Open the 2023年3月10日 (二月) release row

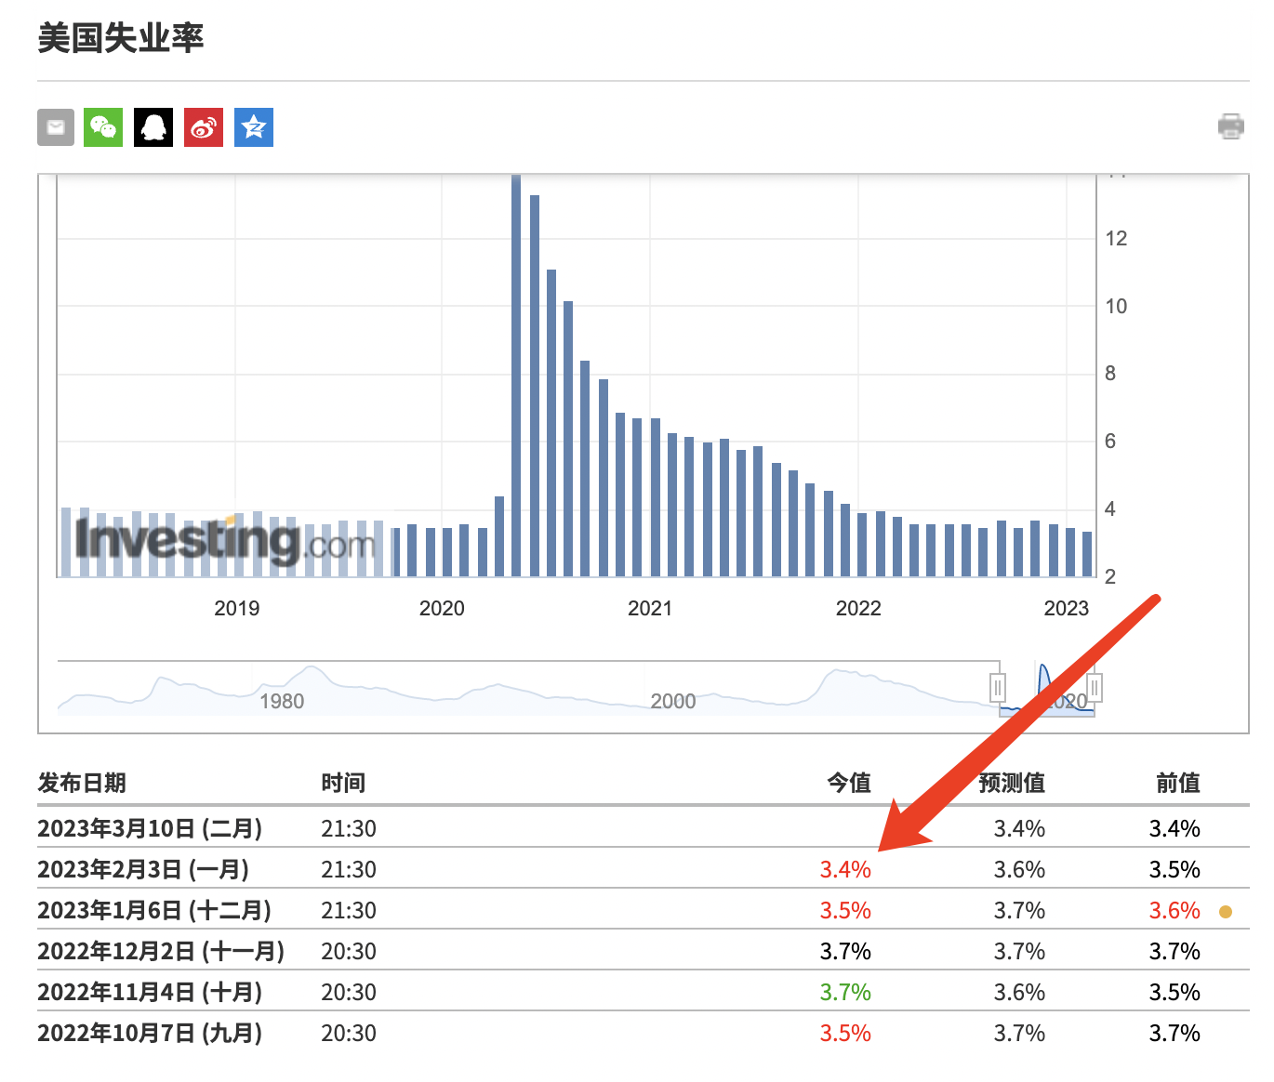(150, 828)
